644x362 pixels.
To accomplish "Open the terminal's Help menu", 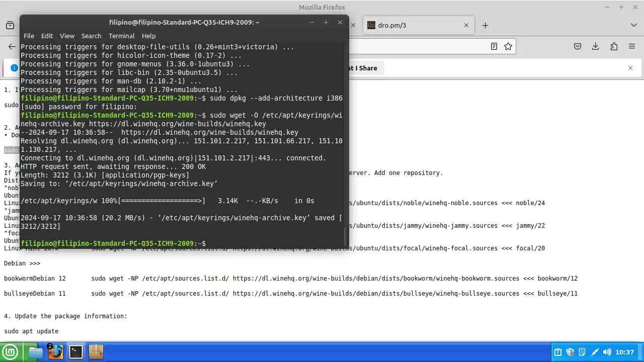I will click(x=148, y=36).
